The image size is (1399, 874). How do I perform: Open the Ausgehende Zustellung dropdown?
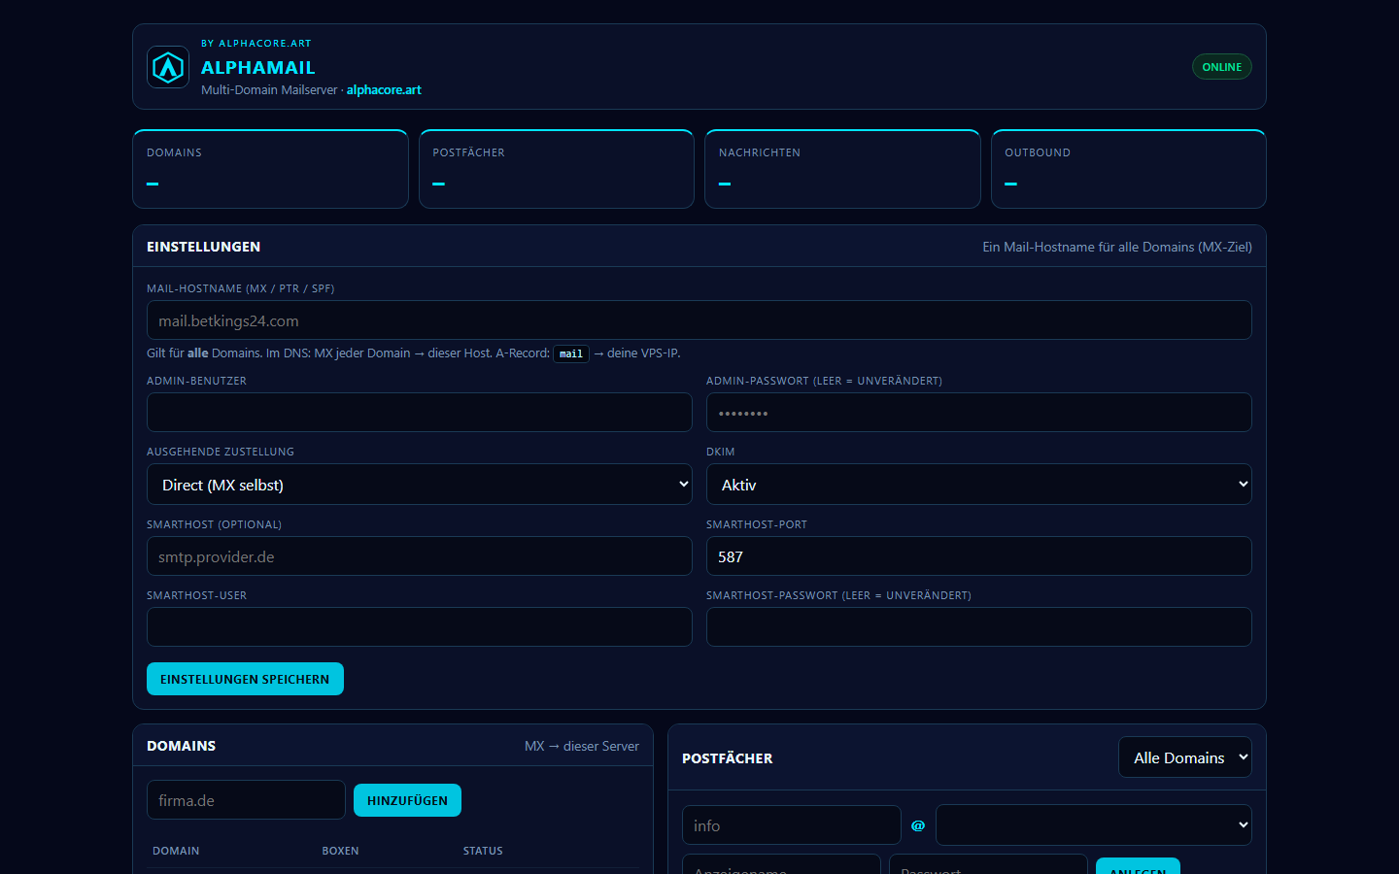[420, 485]
